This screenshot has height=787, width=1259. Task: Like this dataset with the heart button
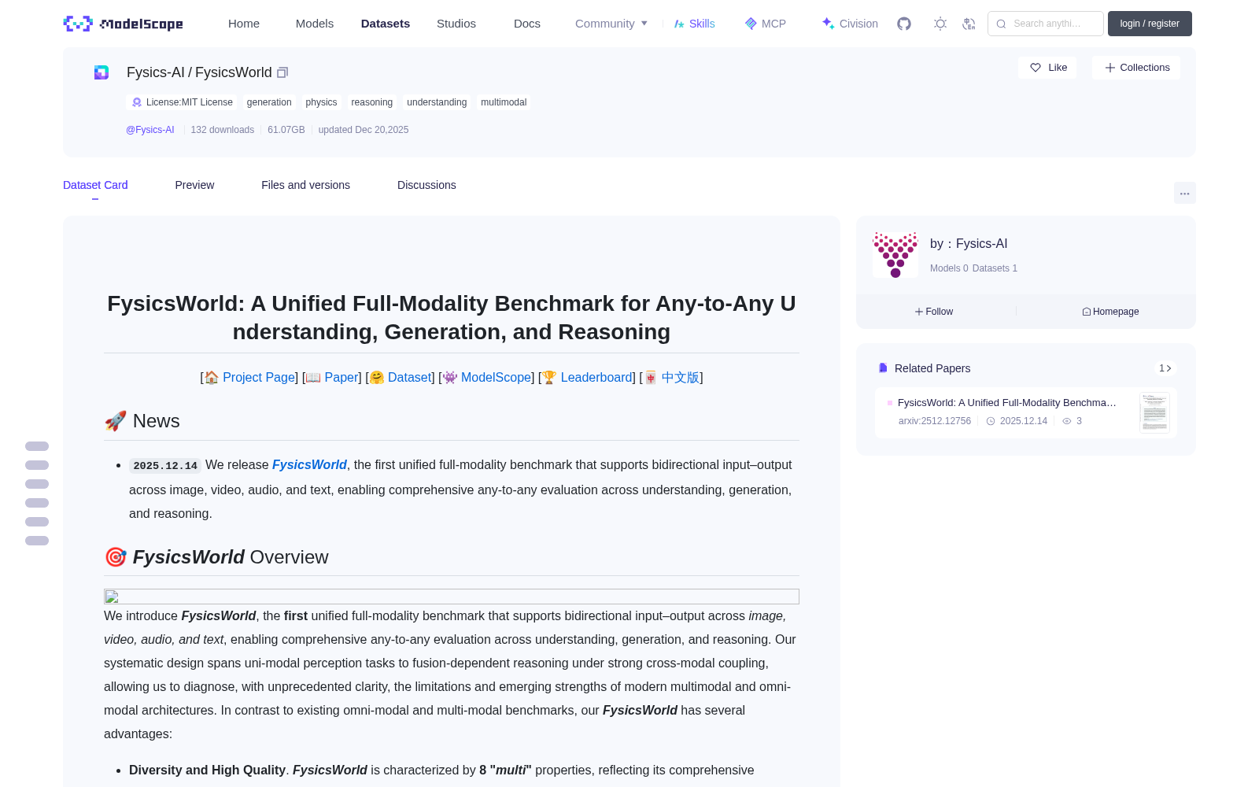tap(1048, 68)
